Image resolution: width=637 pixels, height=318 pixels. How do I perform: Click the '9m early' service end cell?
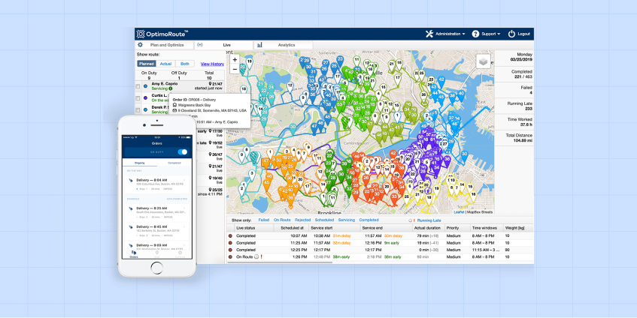click(x=392, y=243)
